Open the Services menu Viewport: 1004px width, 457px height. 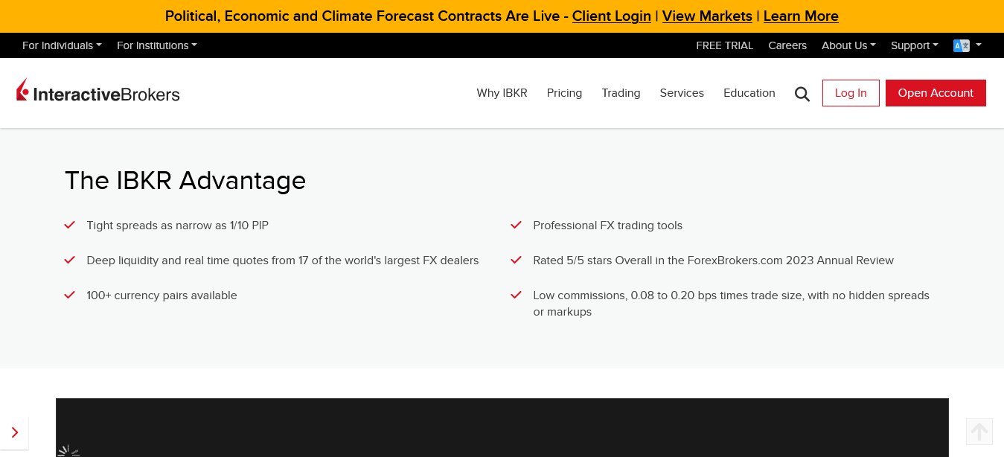pos(682,93)
